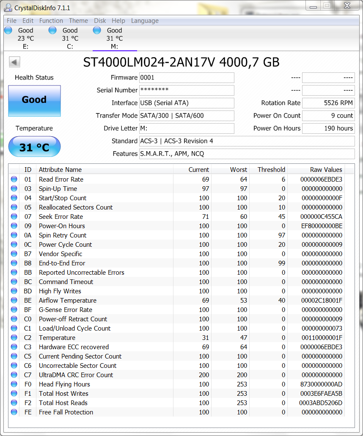Click status orb for Reallocated Sectors Count
The width and height of the screenshot is (363, 436).
14,207
